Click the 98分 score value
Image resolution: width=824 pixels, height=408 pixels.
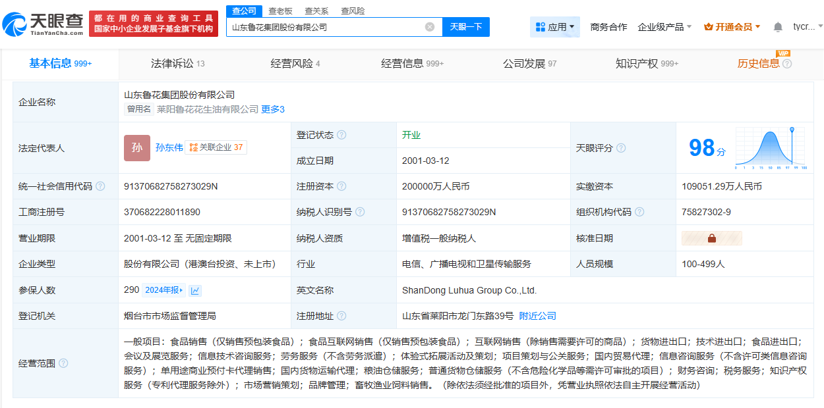tap(707, 148)
